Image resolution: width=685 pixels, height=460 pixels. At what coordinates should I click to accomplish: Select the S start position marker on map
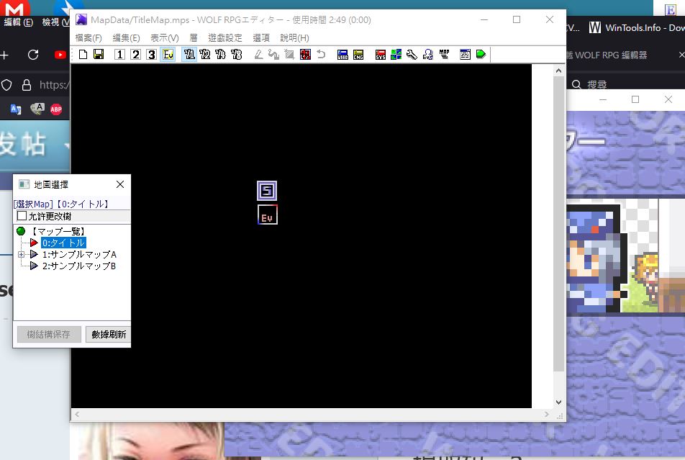(267, 191)
